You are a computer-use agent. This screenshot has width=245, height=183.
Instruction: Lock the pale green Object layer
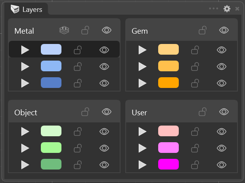(78, 132)
